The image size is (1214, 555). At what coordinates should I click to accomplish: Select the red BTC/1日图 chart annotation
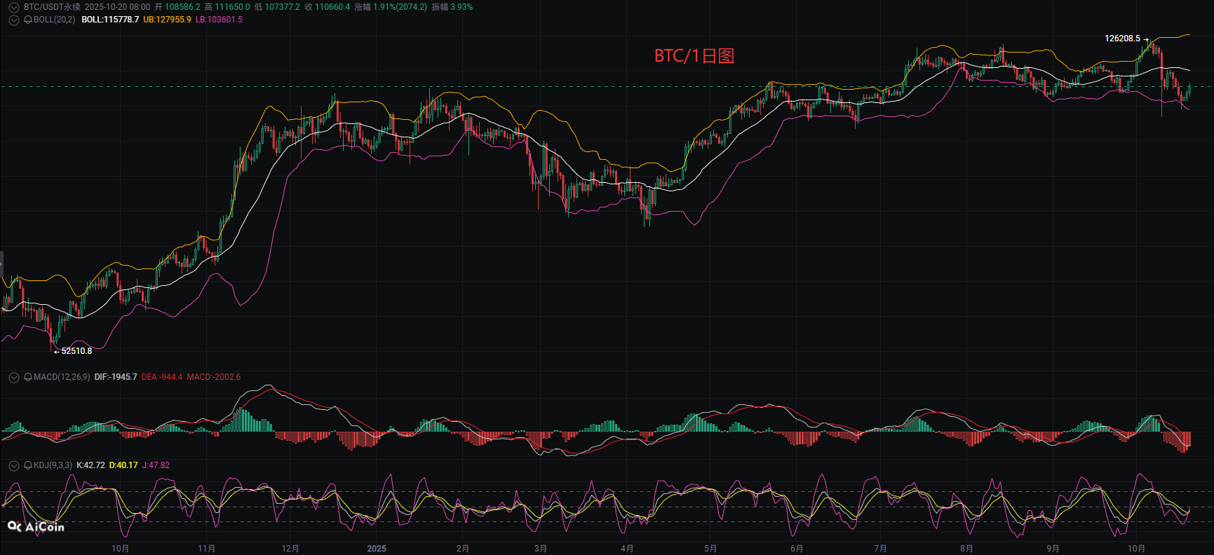coord(694,56)
